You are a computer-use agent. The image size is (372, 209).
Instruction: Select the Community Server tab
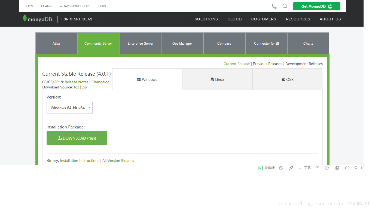coord(98,44)
